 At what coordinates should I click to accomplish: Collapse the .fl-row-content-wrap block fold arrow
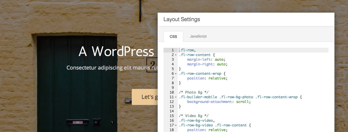pyautogui.click(x=176, y=74)
